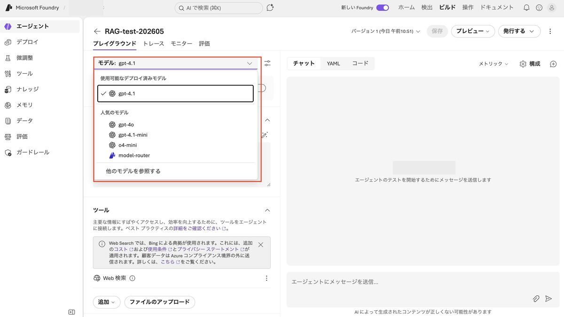Go to 操作 in top navigation
Viewport: 564px width, 317px height.
click(468, 8)
